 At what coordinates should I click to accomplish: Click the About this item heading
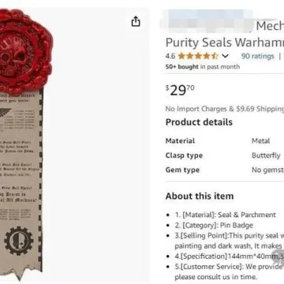[200, 196]
